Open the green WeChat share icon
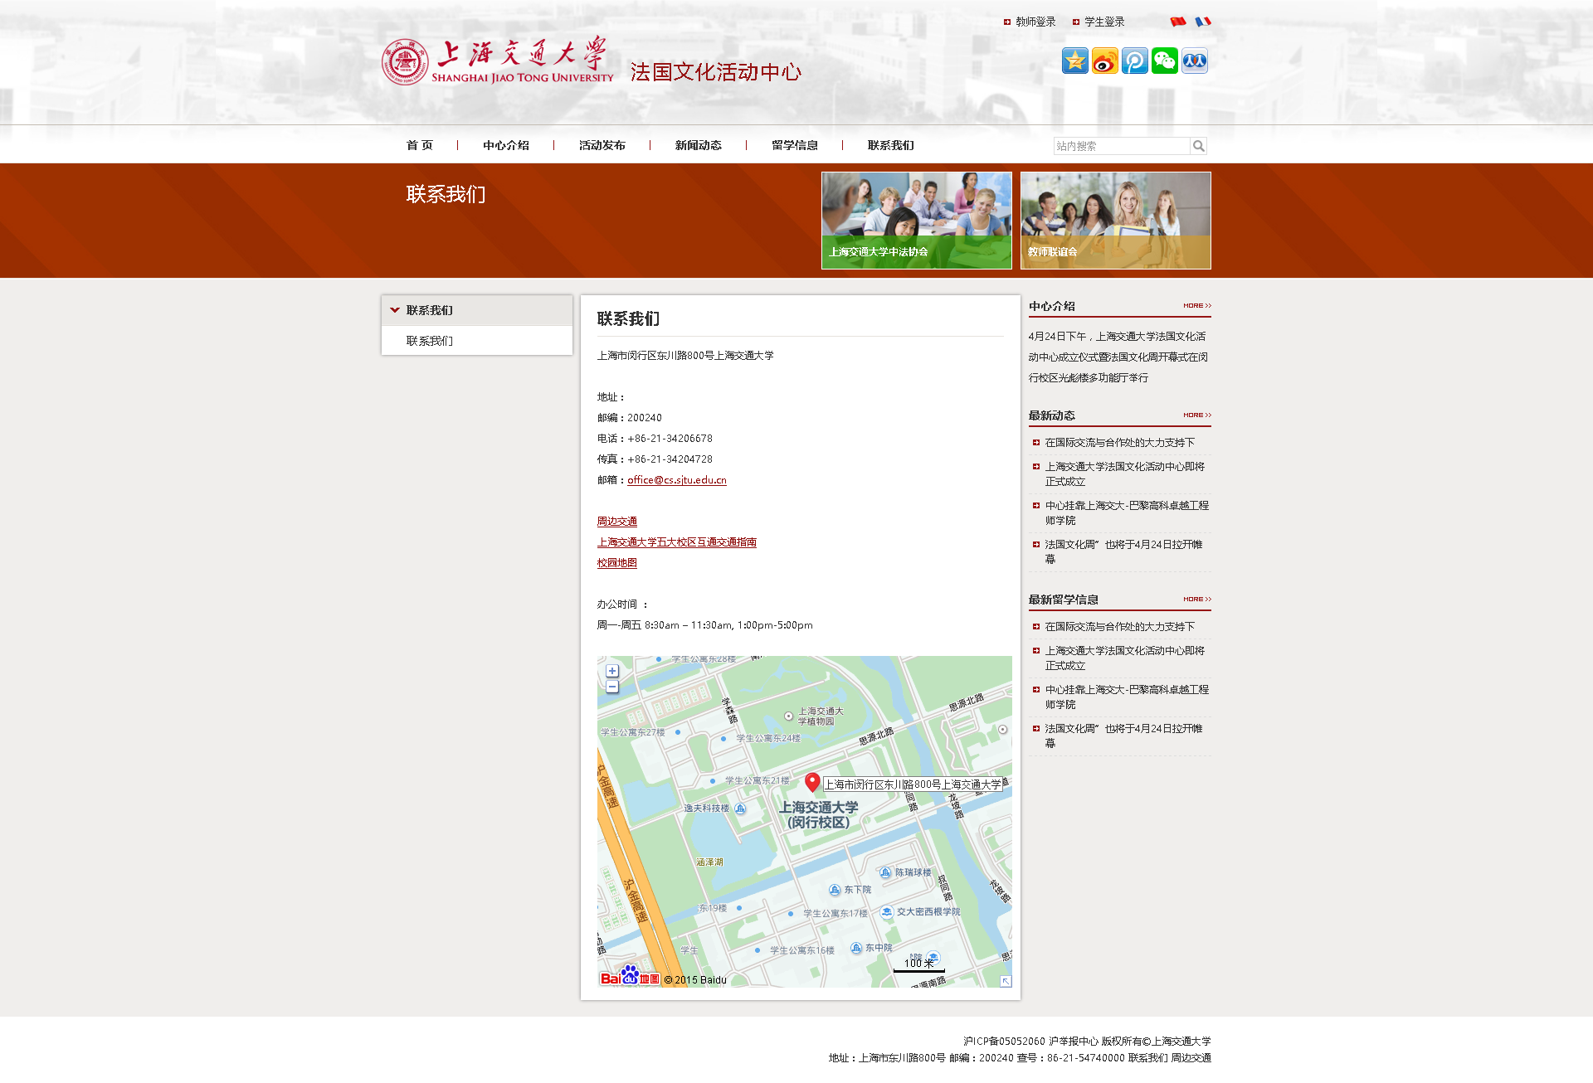Screen dimensions: 1593x1083 point(1164,61)
